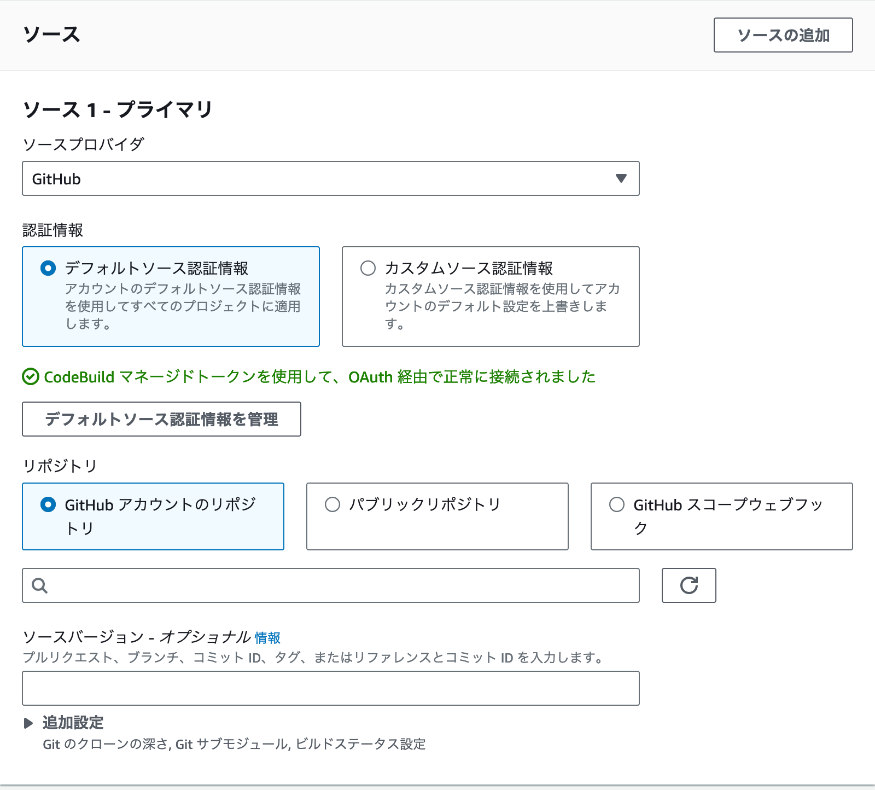This screenshot has height=790, width=875.
Task: Click the magnifying glass icon in the repository search box
Action: coord(38,585)
